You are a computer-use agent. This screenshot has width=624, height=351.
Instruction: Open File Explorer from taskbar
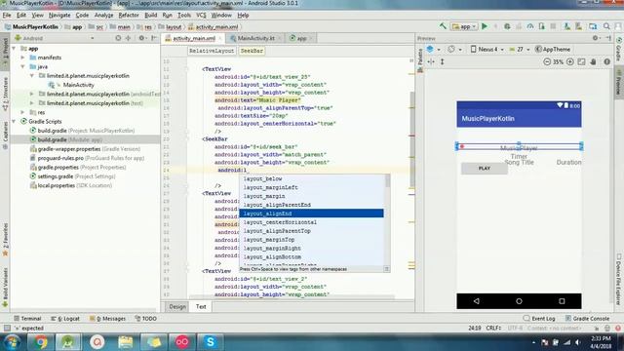coord(126,342)
